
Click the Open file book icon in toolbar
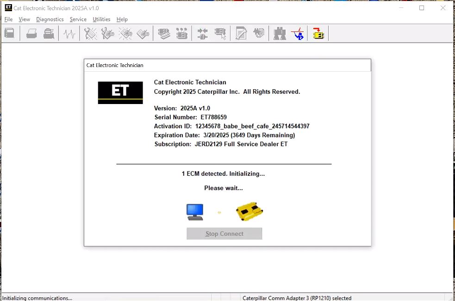coord(9,33)
